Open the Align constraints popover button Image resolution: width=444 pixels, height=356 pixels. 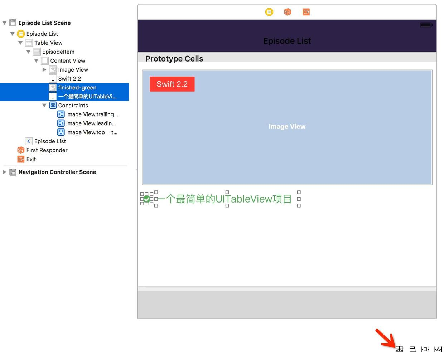[412, 349]
